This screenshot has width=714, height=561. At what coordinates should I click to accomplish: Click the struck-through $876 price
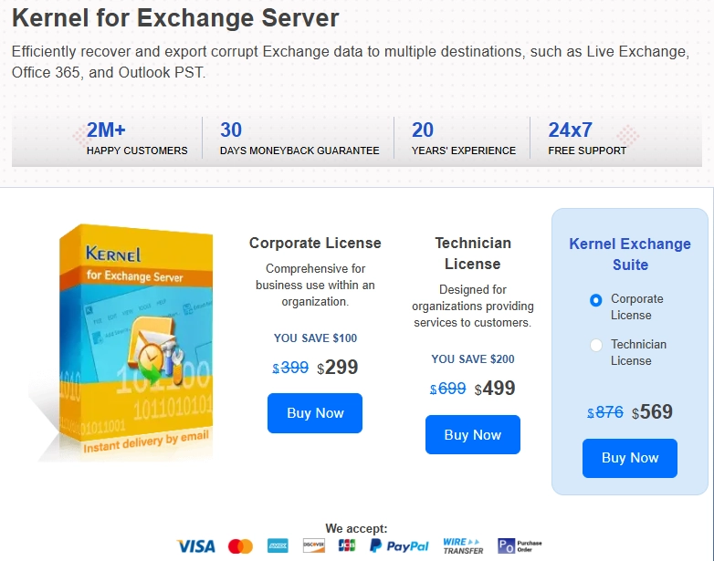point(605,412)
